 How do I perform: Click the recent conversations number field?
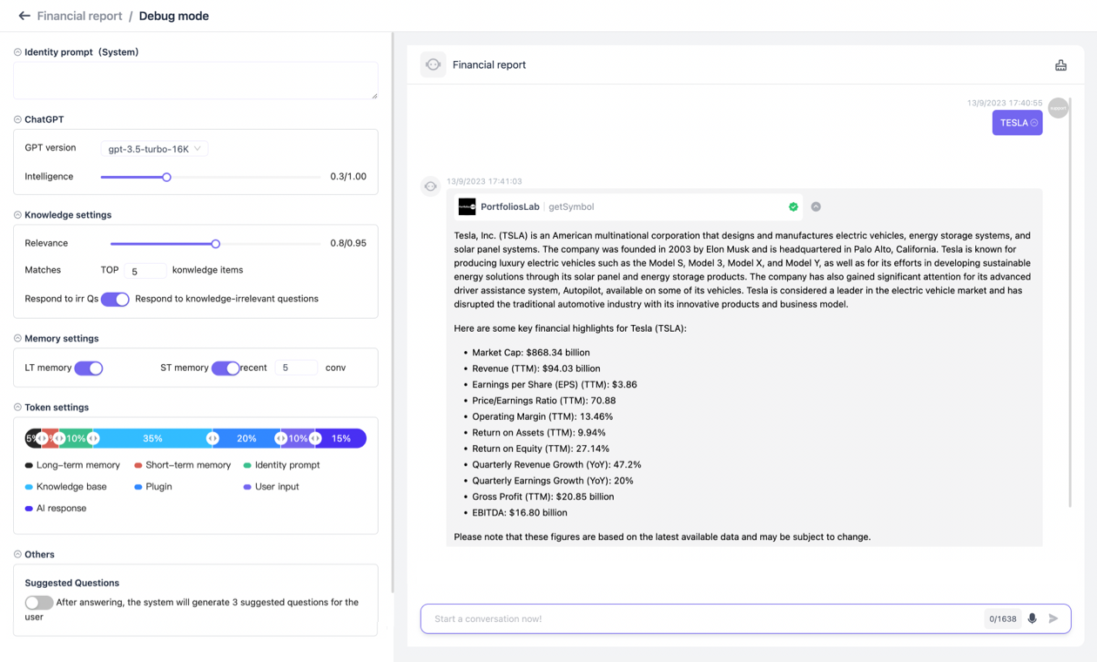pyautogui.click(x=296, y=368)
